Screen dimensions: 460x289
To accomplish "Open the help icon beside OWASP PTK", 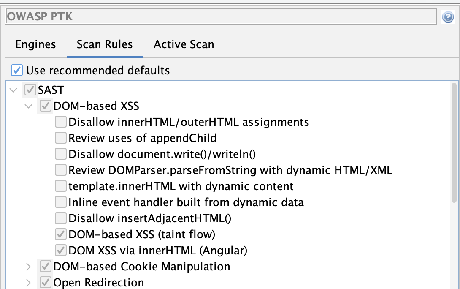I will 448,17.
